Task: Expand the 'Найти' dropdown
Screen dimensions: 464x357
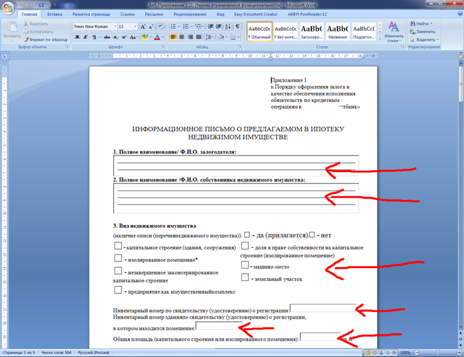Action: pos(431,24)
